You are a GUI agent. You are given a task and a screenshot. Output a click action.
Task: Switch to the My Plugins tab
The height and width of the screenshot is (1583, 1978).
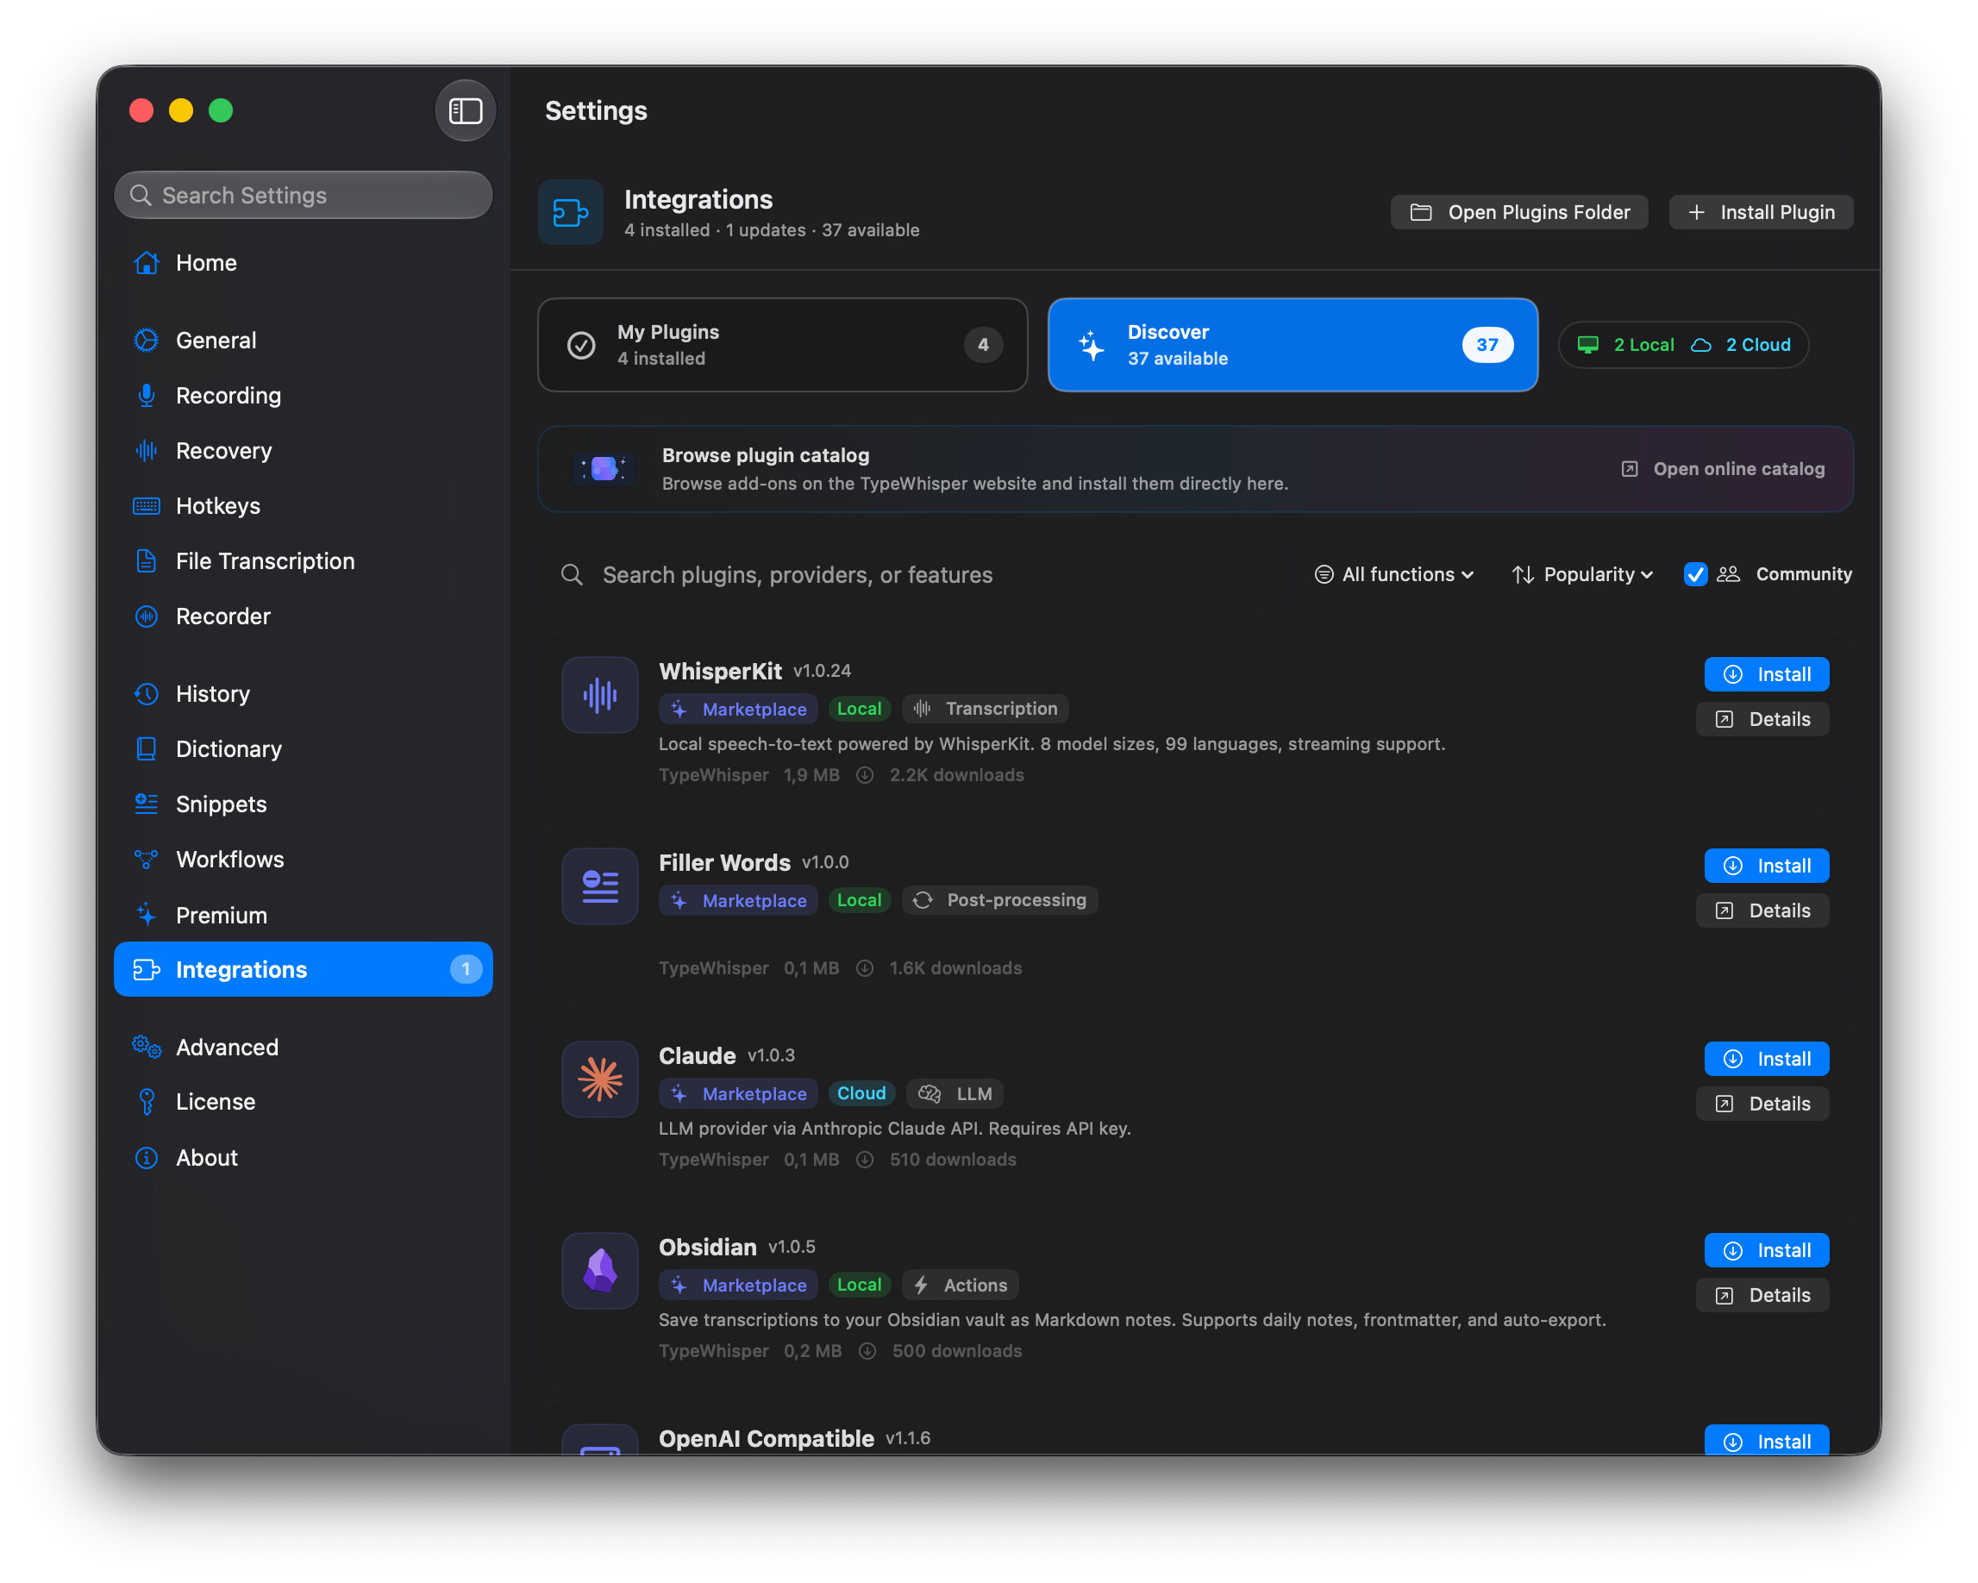tap(783, 345)
